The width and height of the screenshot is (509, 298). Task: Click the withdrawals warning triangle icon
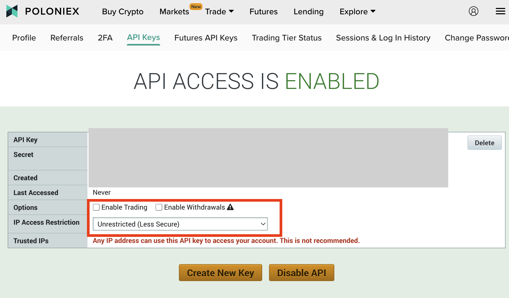[x=230, y=207]
